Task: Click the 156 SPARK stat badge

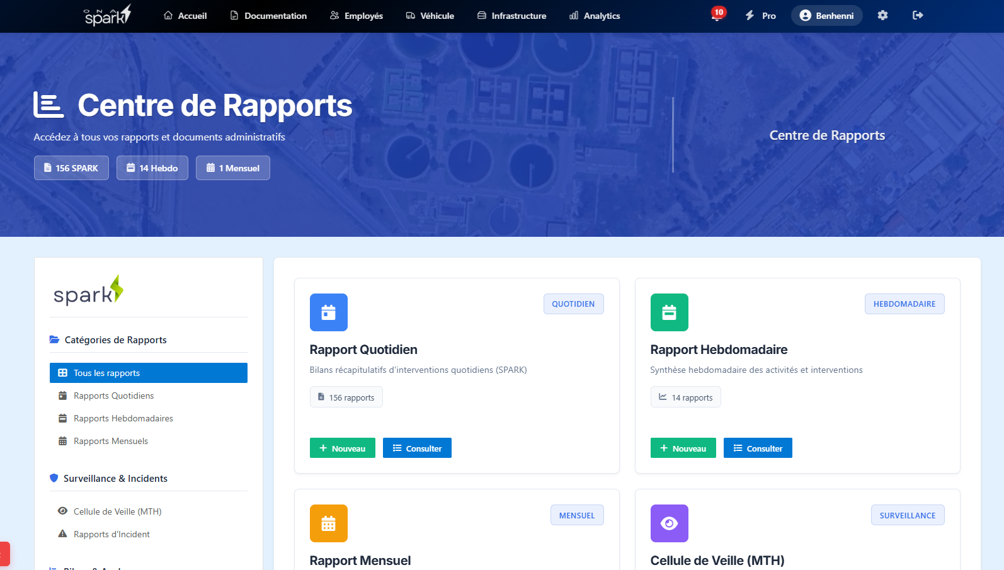Action: coord(71,168)
